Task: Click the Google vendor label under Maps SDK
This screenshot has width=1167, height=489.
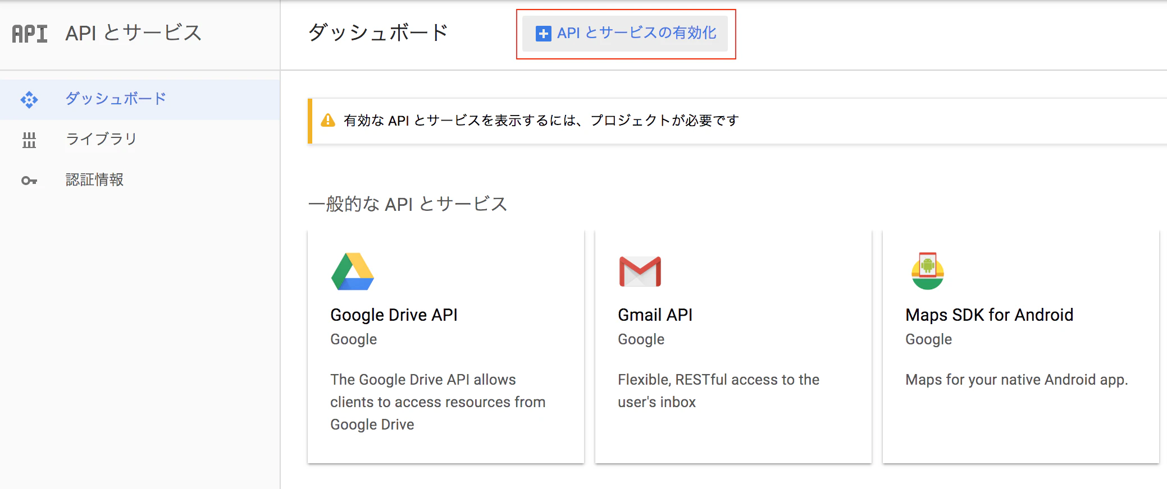Action: pos(928,339)
